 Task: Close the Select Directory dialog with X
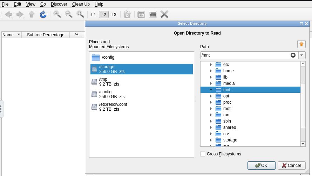coord(306,24)
